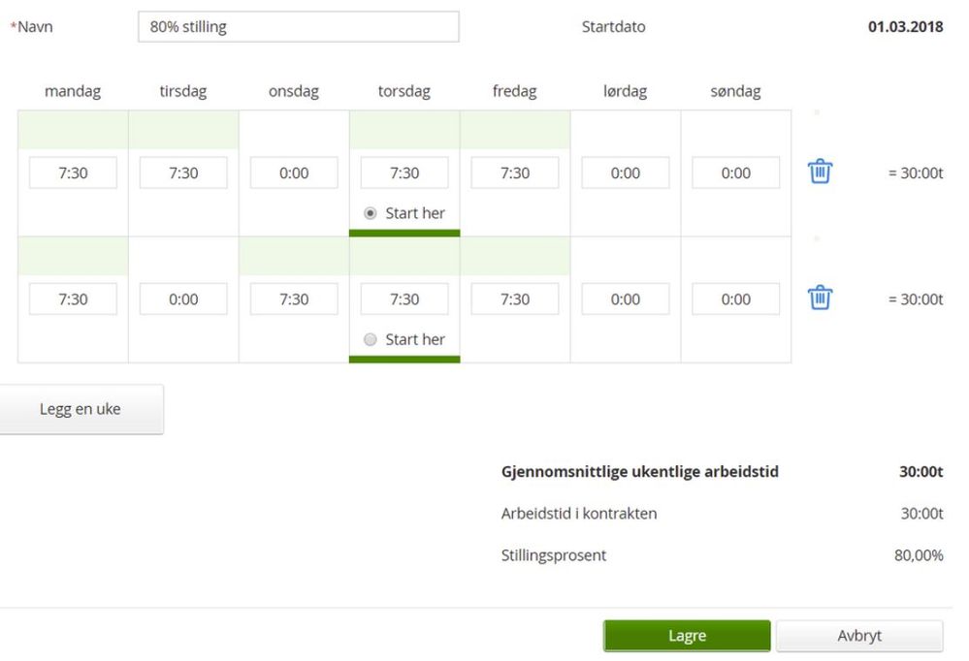This screenshot has width=969, height=661.
Task: Edit søndag hours in first week
Action: (736, 173)
